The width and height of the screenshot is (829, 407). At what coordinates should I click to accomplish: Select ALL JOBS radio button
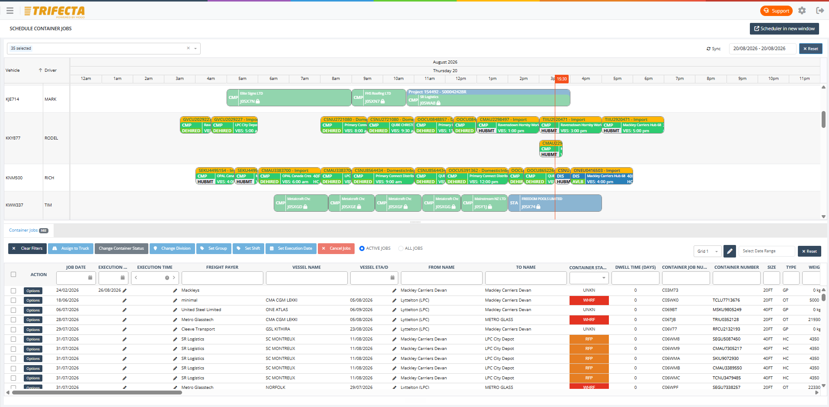coord(401,248)
